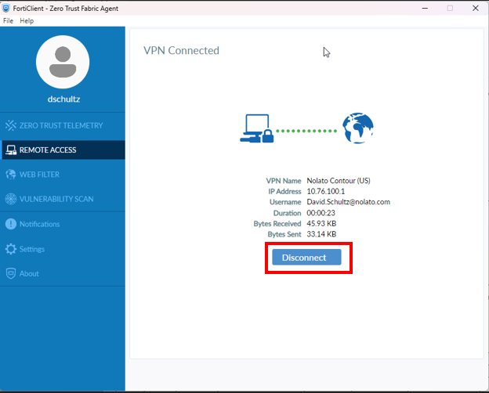489x393 pixels.
Task: Click the Bytes Received field label
Action: 277,224
